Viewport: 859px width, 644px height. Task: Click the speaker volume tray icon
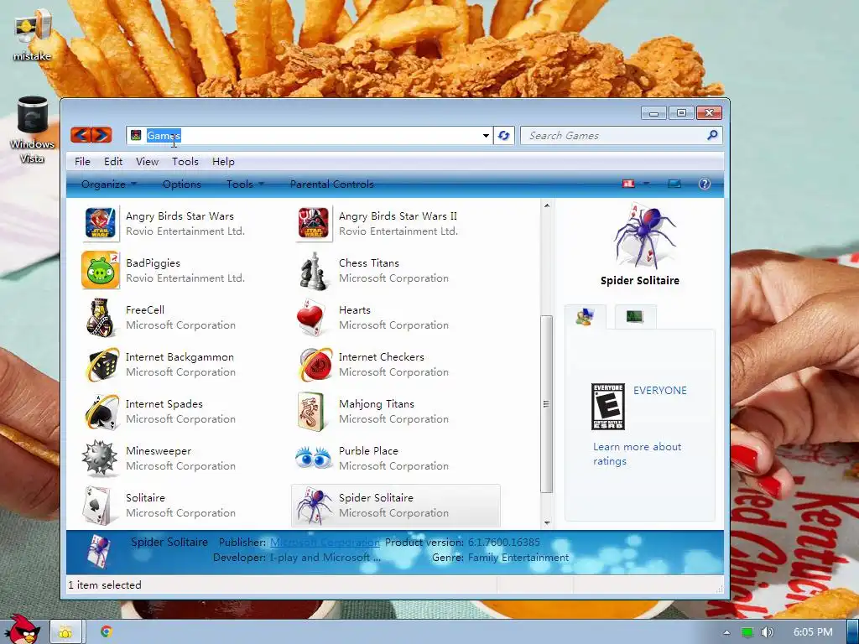click(x=768, y=632)
